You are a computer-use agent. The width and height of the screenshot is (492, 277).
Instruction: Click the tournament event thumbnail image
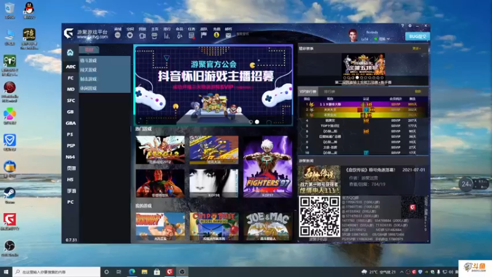click(x=363, y=66)
